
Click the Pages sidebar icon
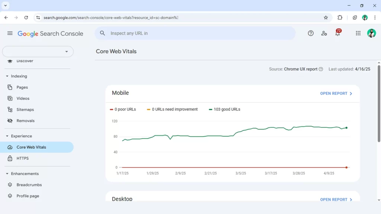point(10,87)
